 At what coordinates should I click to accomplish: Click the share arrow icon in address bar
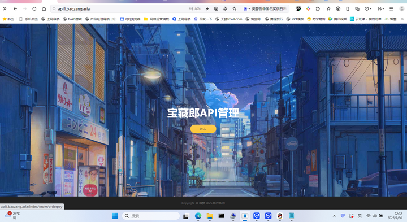[x=225, y=9]
